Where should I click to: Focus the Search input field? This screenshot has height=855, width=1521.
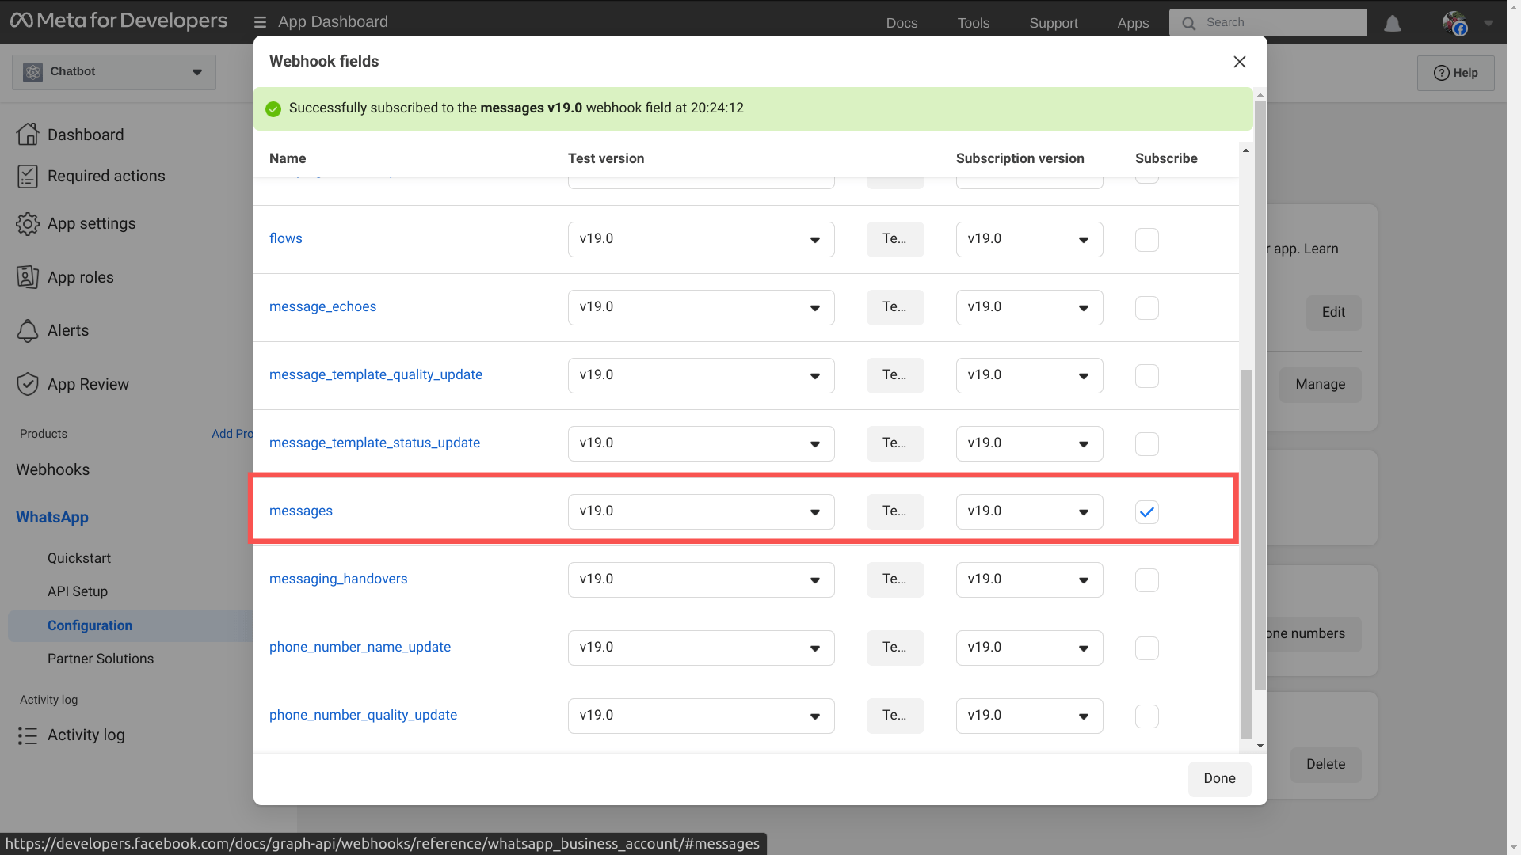[x=1268, y=23]
